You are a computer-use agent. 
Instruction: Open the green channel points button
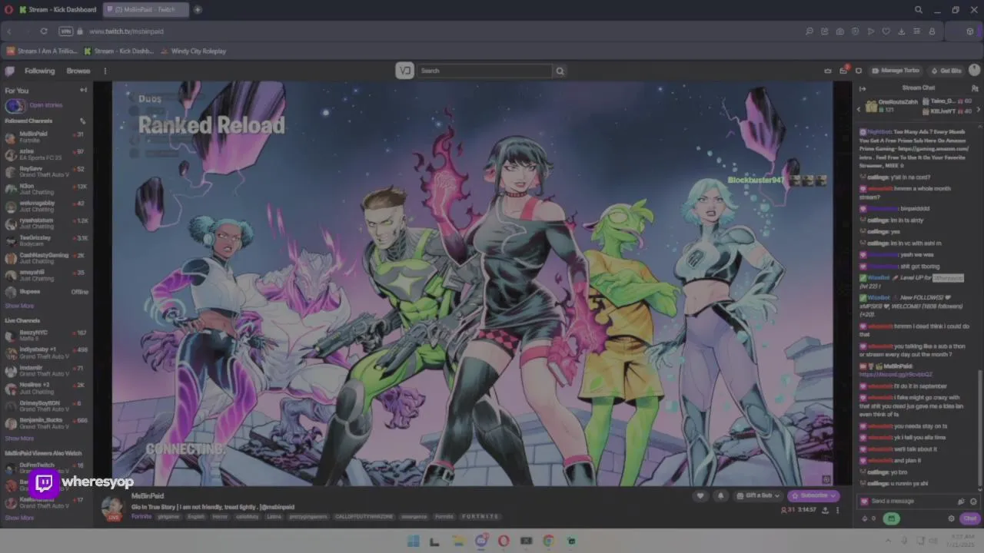pos(891,518)
